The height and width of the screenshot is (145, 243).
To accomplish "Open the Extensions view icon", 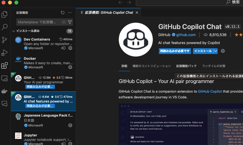I will 4,65.
